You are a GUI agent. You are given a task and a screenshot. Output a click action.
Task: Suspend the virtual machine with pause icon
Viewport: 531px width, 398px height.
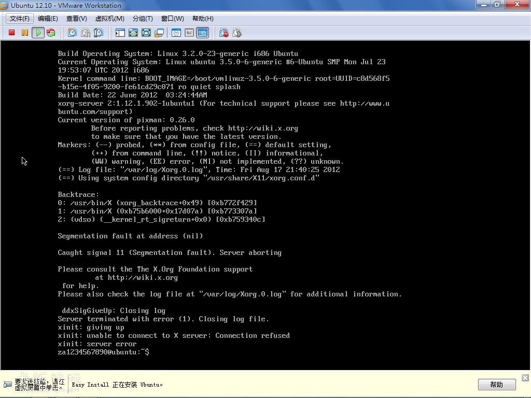(24, 33)
